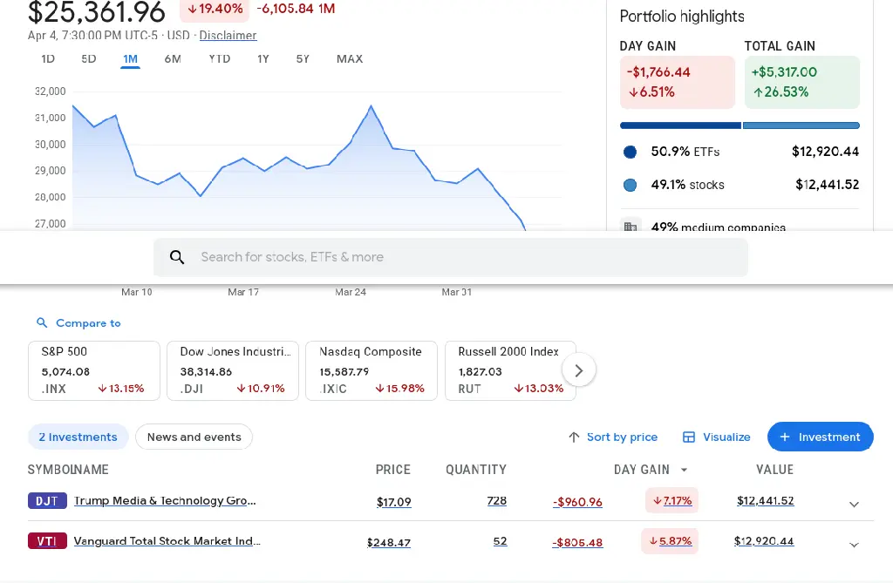Select the 1M chart range
The height and width of the screenshot is (583, 893).
[x=131, y=59]
